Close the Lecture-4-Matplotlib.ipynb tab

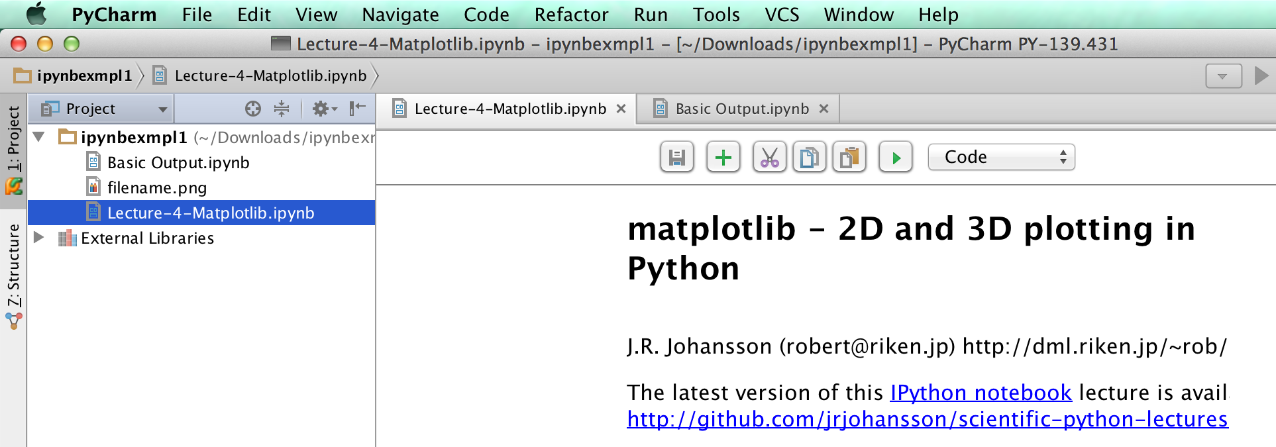621,109
